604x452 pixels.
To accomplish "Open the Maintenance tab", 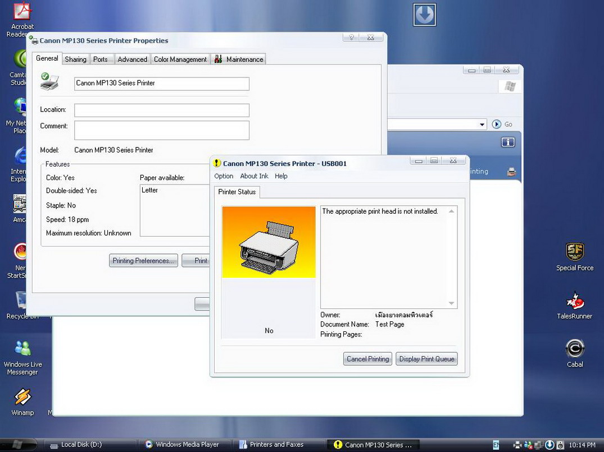I will [x=238, y=59].
